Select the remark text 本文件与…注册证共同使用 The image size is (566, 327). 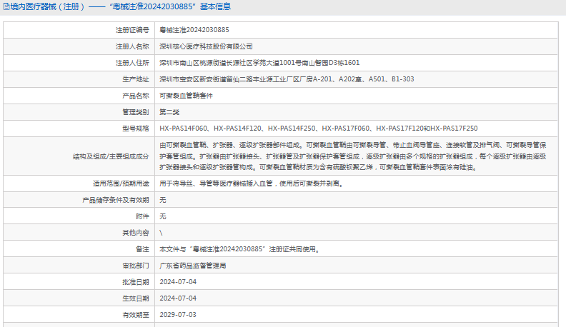(x=240, y=249)
